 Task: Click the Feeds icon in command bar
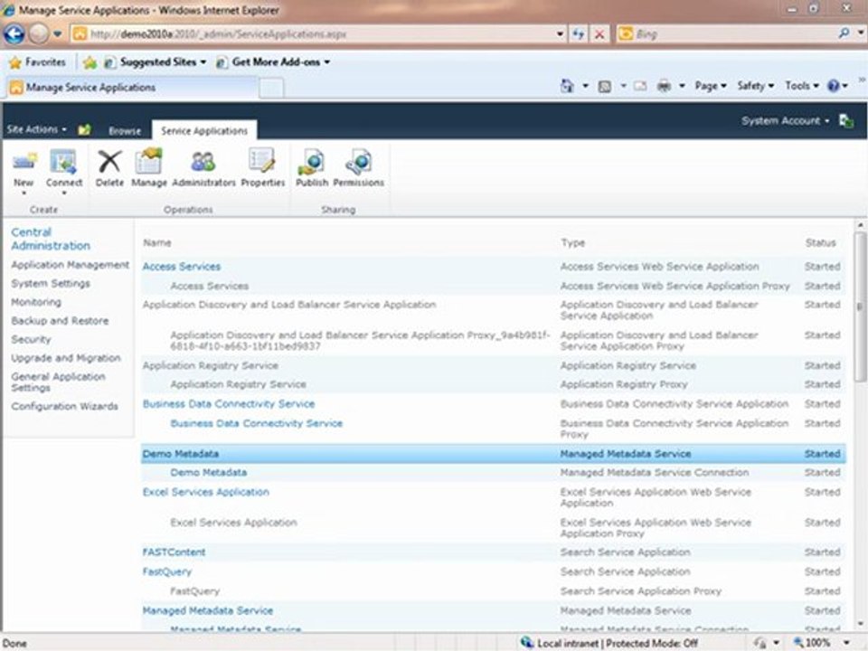pyautogui.click(x=605, y=87)
